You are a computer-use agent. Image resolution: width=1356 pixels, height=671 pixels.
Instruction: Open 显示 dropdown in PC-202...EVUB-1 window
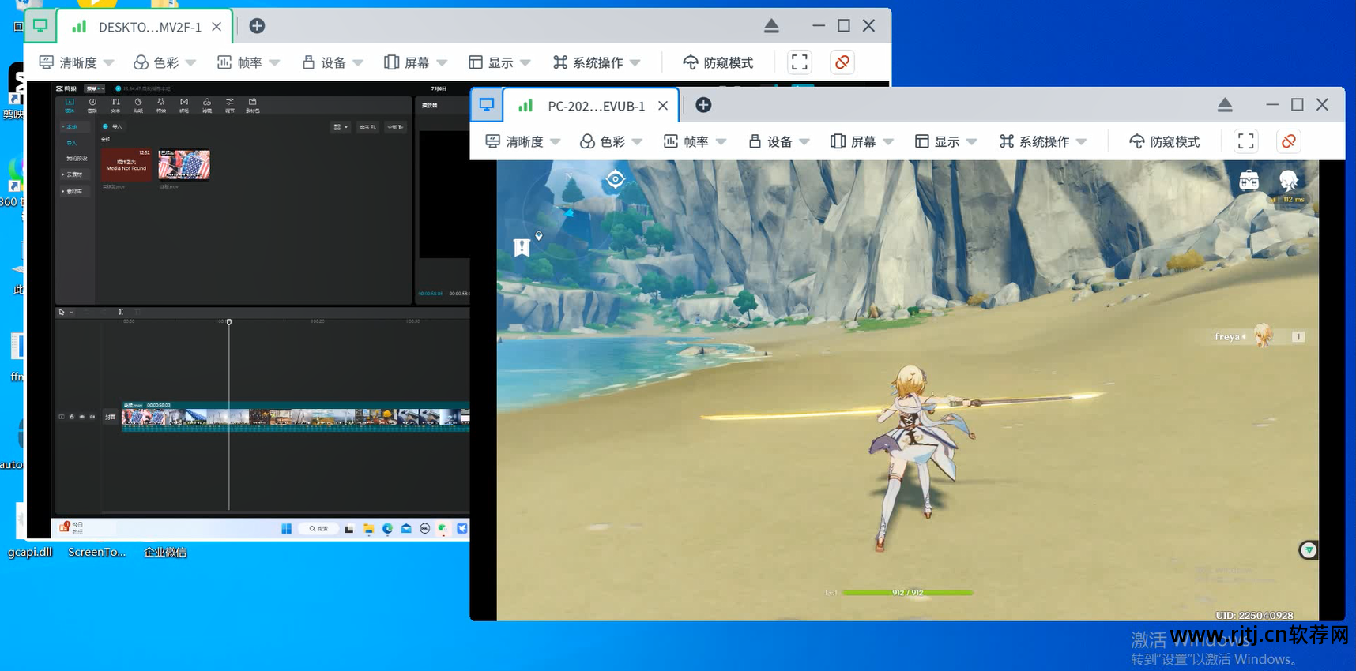pyautogui.click(x=946, y=141)
